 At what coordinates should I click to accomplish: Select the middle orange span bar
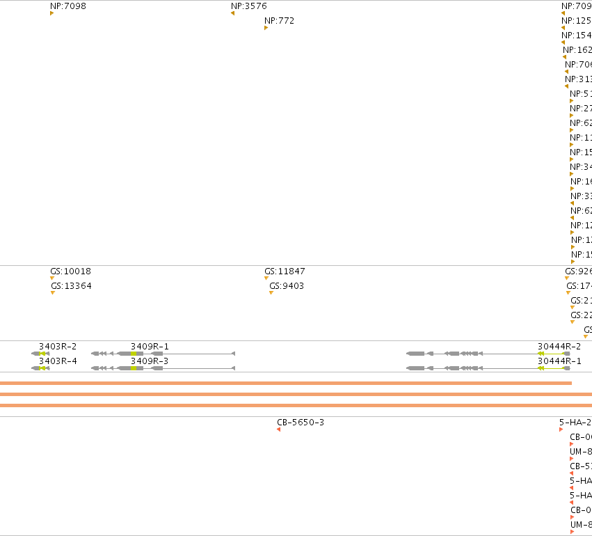(x=296, y=395)
